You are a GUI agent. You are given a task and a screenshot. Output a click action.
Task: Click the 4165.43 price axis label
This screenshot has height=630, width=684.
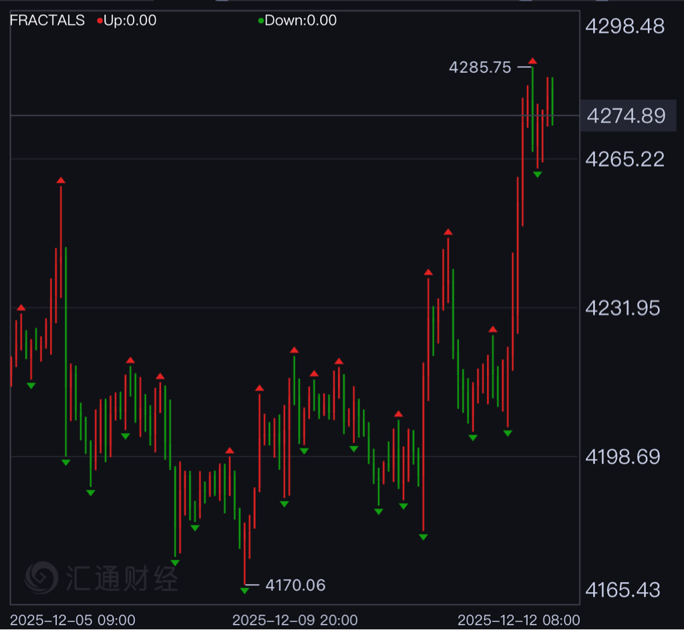pos(623,591)
